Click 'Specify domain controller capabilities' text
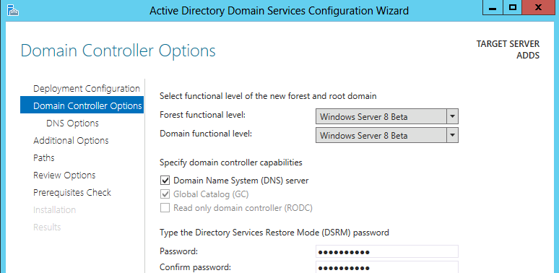The width and height of the screenshot is (559, 273). (231, 162)
